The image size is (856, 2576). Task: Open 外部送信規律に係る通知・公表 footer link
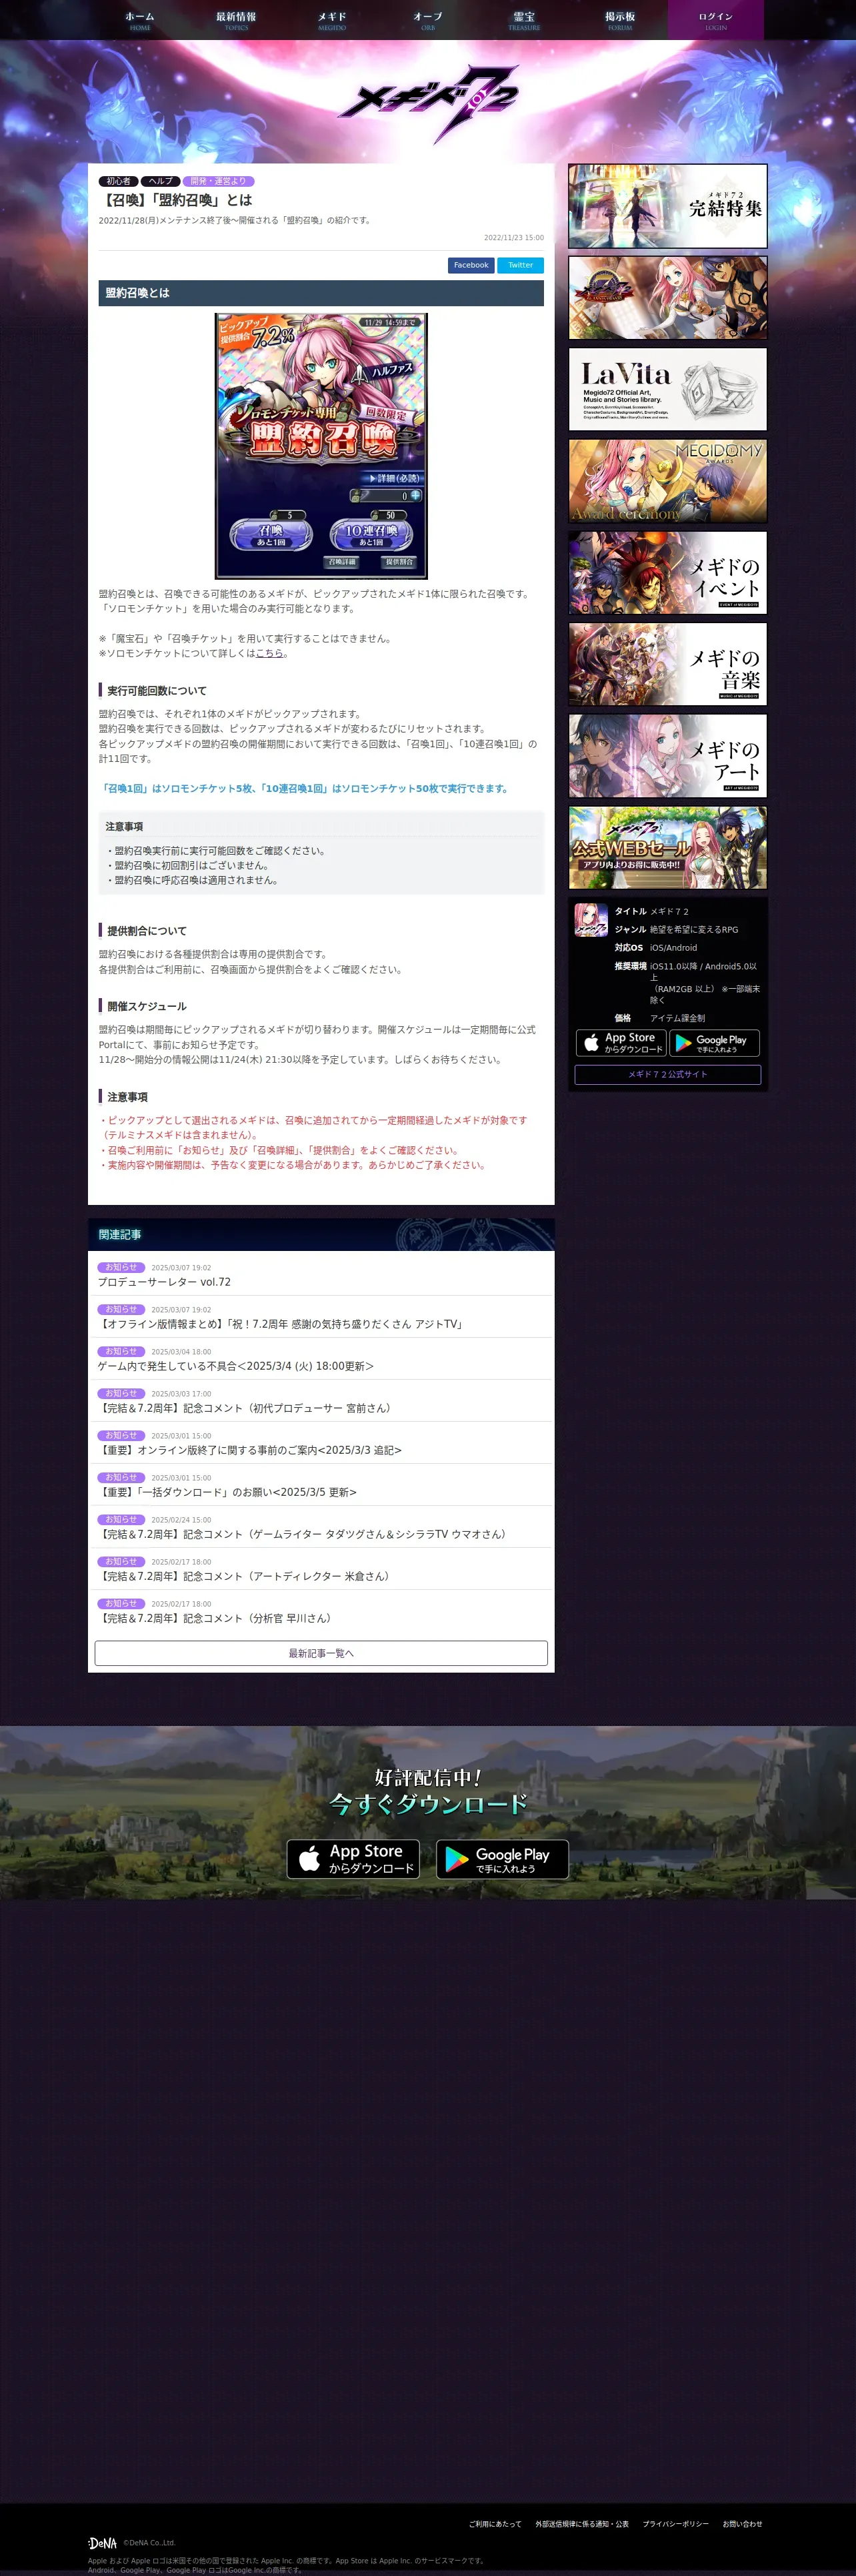pos(582,2524)
